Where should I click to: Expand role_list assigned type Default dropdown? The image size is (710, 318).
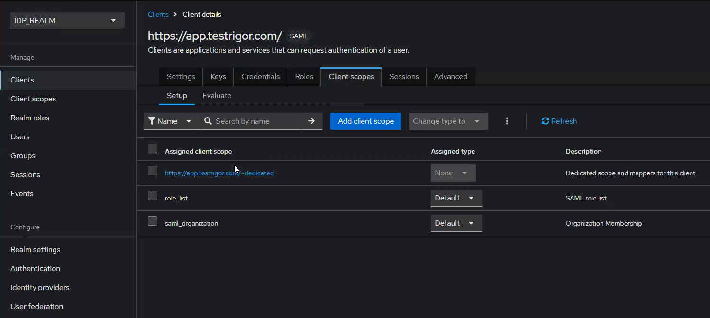point(456,198)
